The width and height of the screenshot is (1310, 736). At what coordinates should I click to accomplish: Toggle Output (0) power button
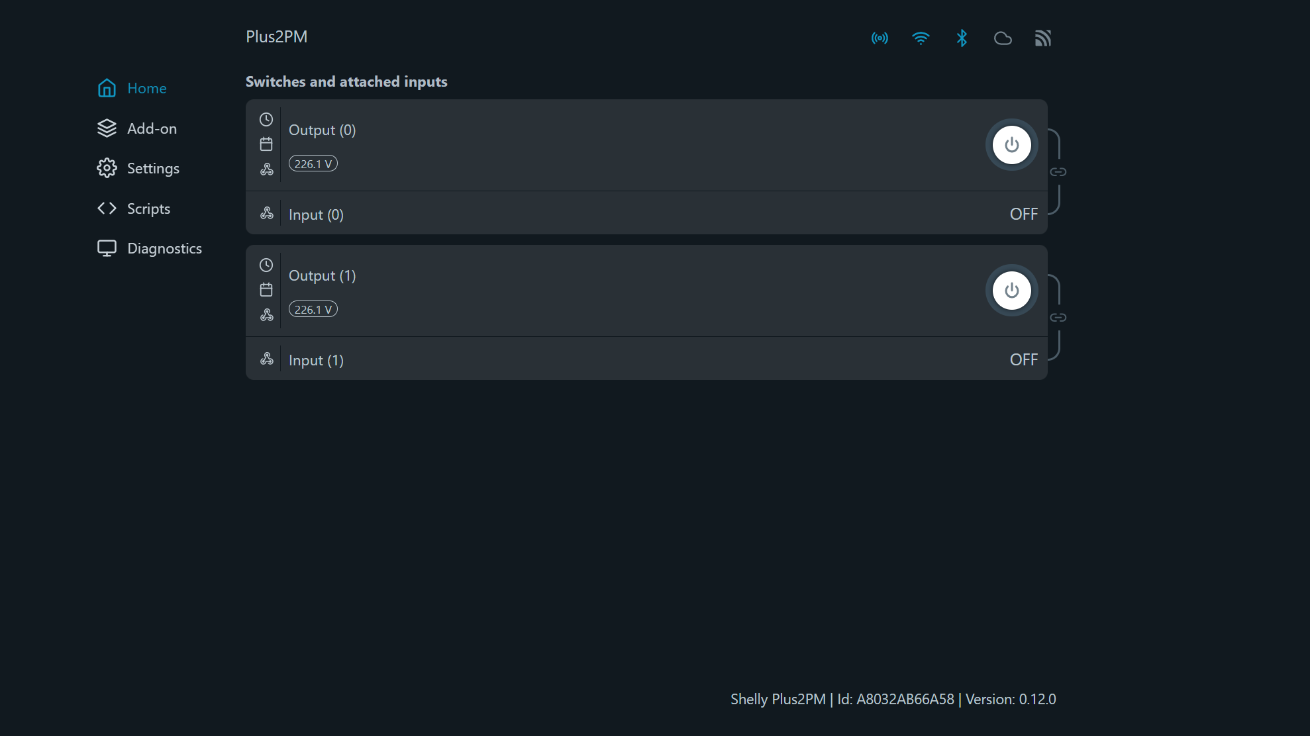[x=1011, y=145]
